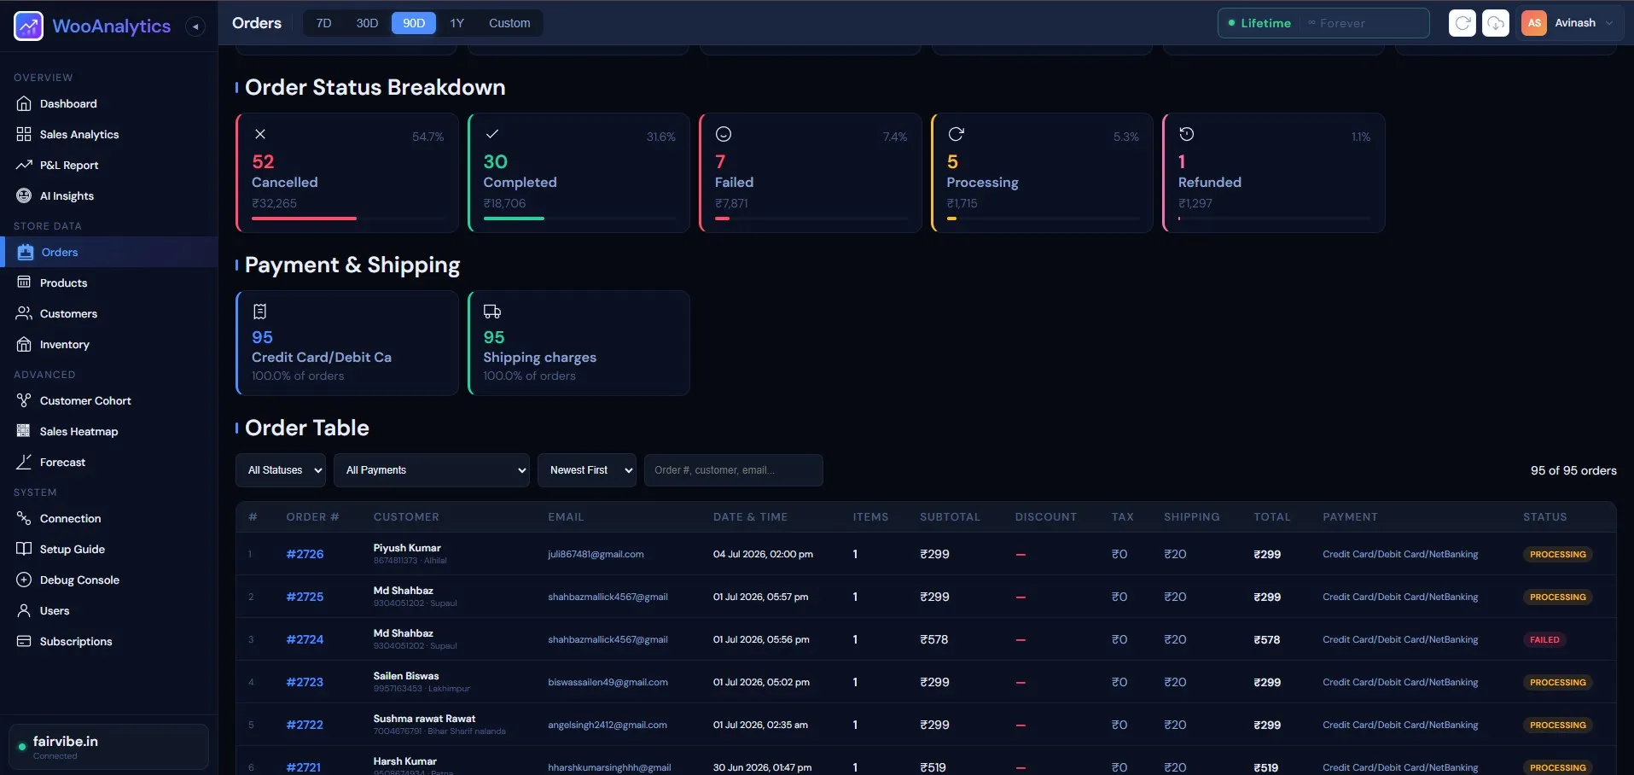Open Sales Heatmap in the sidebar
The height and width of the screenshot is (775, 1634).
pos(79,431)
